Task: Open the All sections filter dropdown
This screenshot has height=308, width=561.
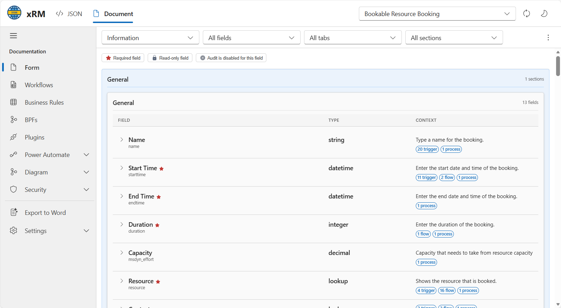Action: pyautogui.click(x=454, y=38)
